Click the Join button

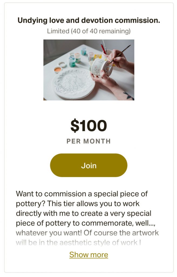coord(88,165)
